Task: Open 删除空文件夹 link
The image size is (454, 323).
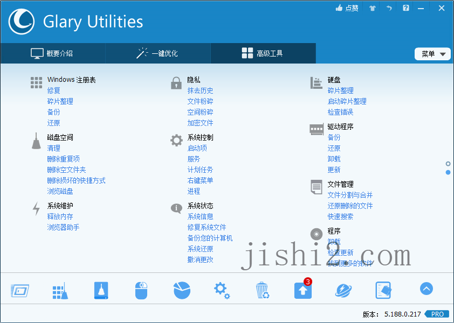Action: click(x=67, y=170)
